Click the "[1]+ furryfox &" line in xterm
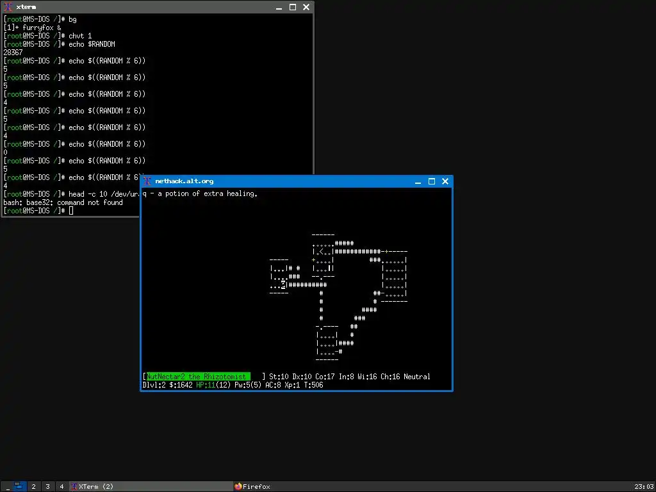This screenshot has height=492, width=656. click(32, 28)
